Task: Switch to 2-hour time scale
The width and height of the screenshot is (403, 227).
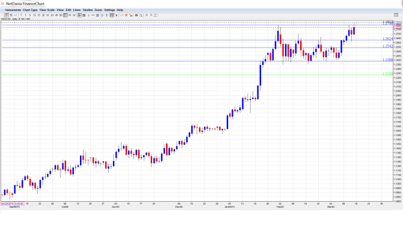Action: (52, 16)
